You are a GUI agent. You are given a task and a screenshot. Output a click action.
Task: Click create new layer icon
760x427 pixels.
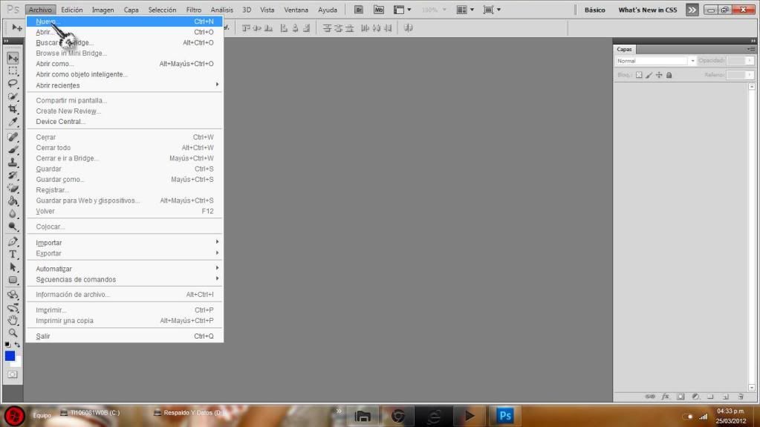(726, 397)
